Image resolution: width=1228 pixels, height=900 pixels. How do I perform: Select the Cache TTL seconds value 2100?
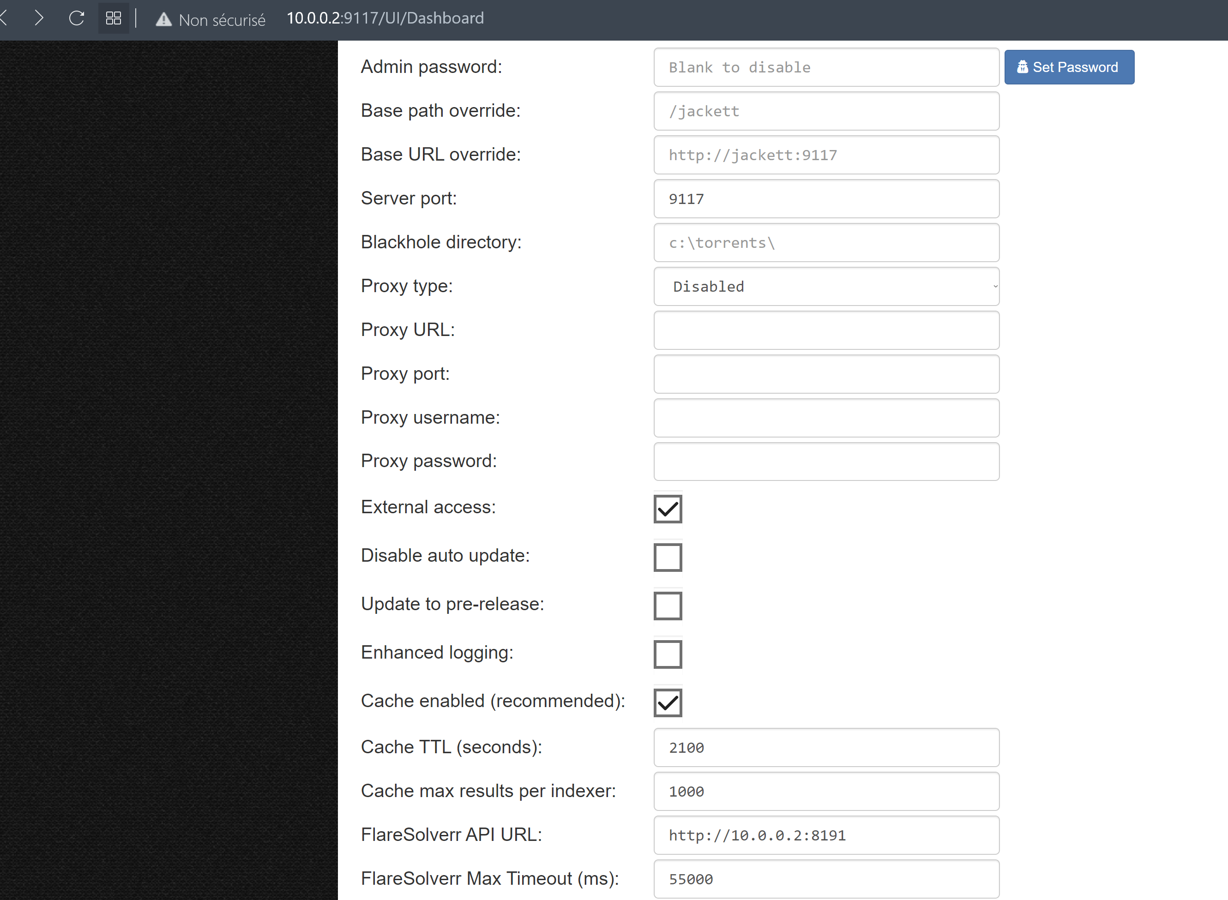826,747
